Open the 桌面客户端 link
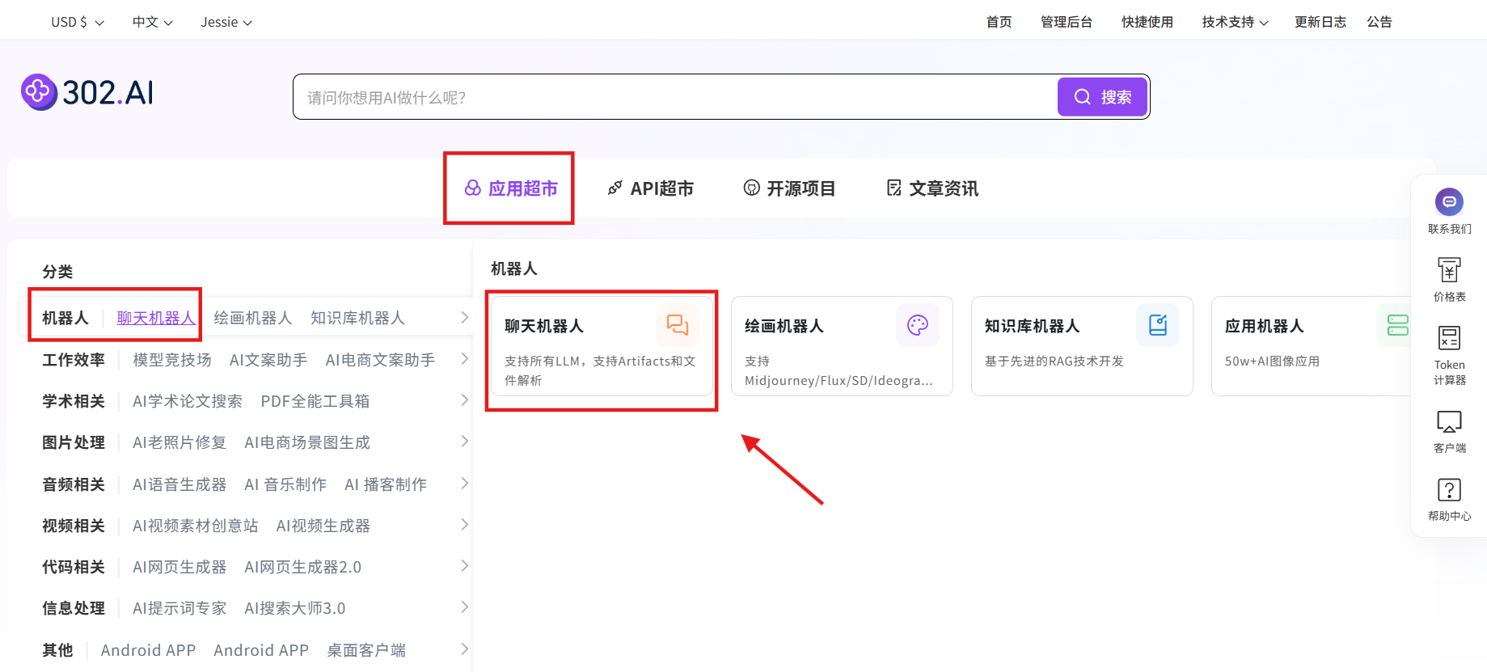The image size is (1487, 672). tap(366, 650)
